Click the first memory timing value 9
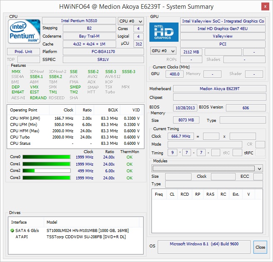The image size is (273, 262). point(172,153)
